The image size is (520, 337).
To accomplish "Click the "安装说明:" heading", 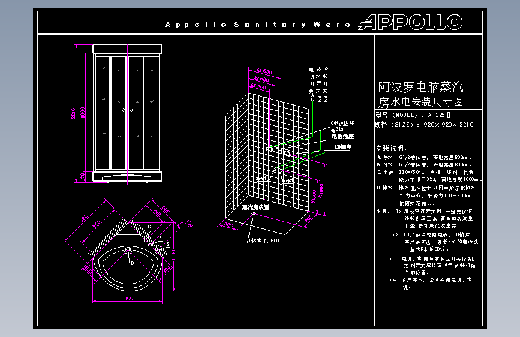I will pyautogui.click(x=391, y=148).
